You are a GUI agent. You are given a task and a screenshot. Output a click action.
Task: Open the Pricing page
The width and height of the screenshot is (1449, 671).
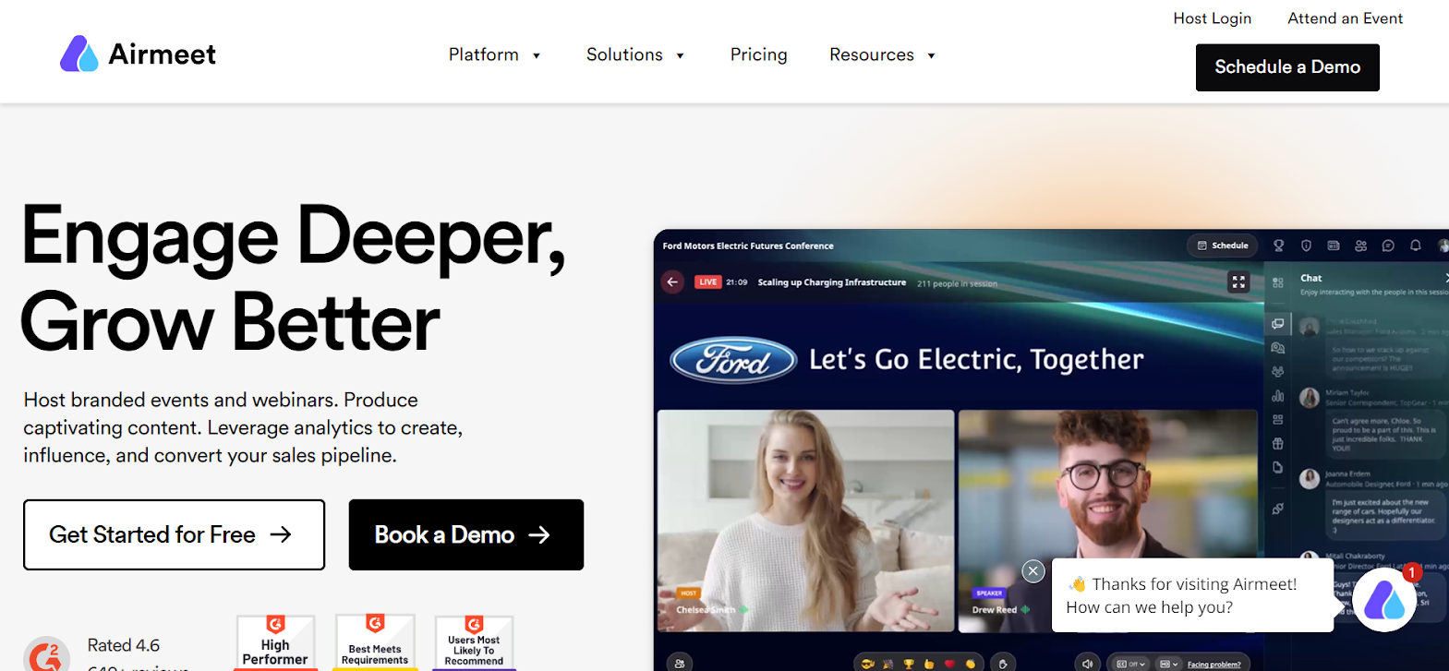758,55
